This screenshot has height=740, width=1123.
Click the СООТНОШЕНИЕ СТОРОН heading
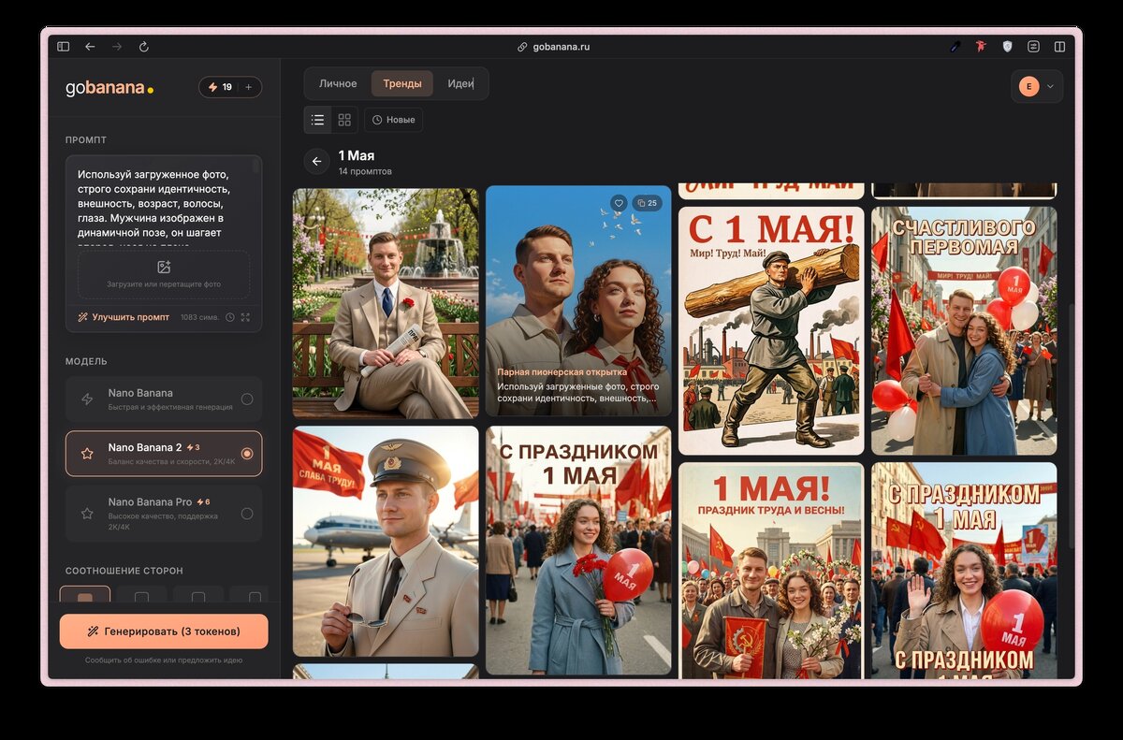point(124,571)
